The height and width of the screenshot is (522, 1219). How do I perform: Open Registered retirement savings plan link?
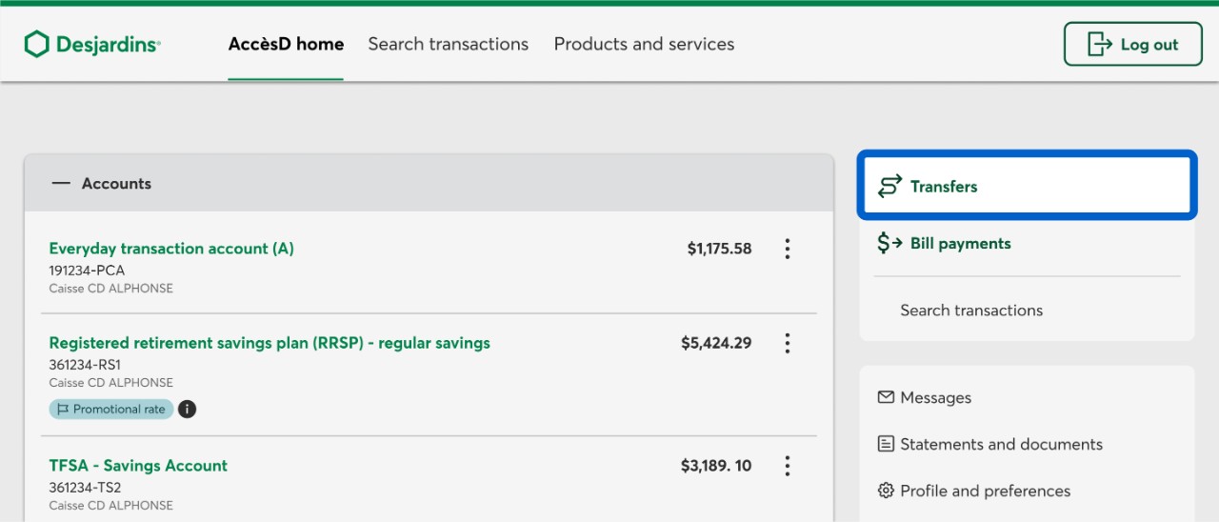[270, 343]
